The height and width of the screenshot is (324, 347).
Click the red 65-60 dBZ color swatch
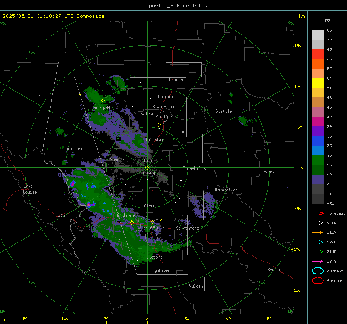coord(318,54)
